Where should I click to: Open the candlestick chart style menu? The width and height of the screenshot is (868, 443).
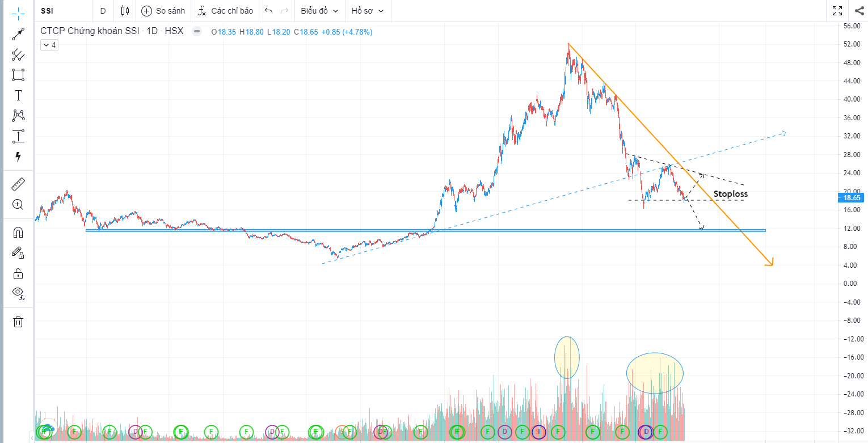125,11
